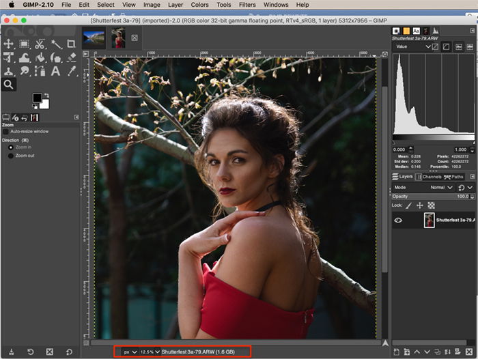
Task: Hide the Shutterfest 3a-79 layer with eye icon
Action: 398,220
